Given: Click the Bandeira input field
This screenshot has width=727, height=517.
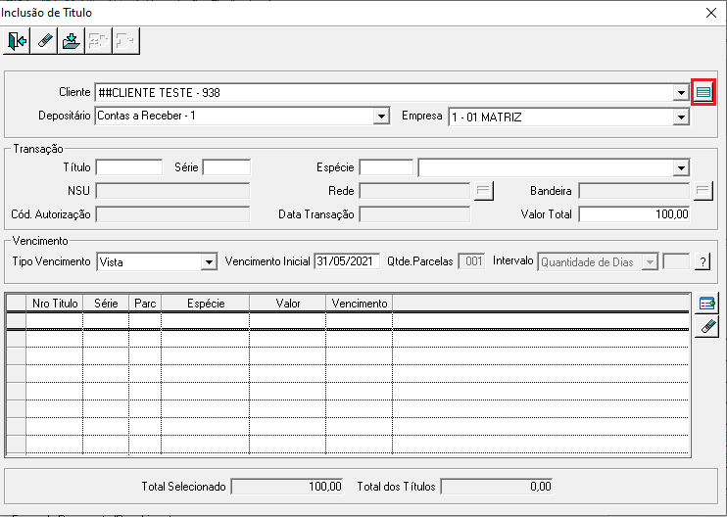Looking at the screenshot, I should pos(634,190).
